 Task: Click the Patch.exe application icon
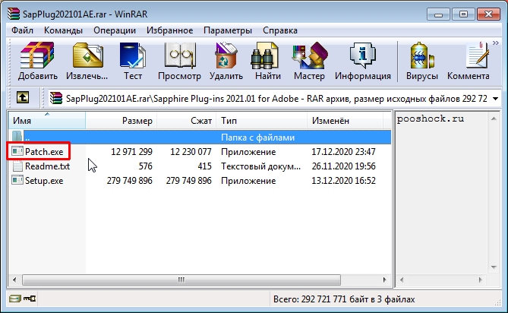tap(17, 151)
